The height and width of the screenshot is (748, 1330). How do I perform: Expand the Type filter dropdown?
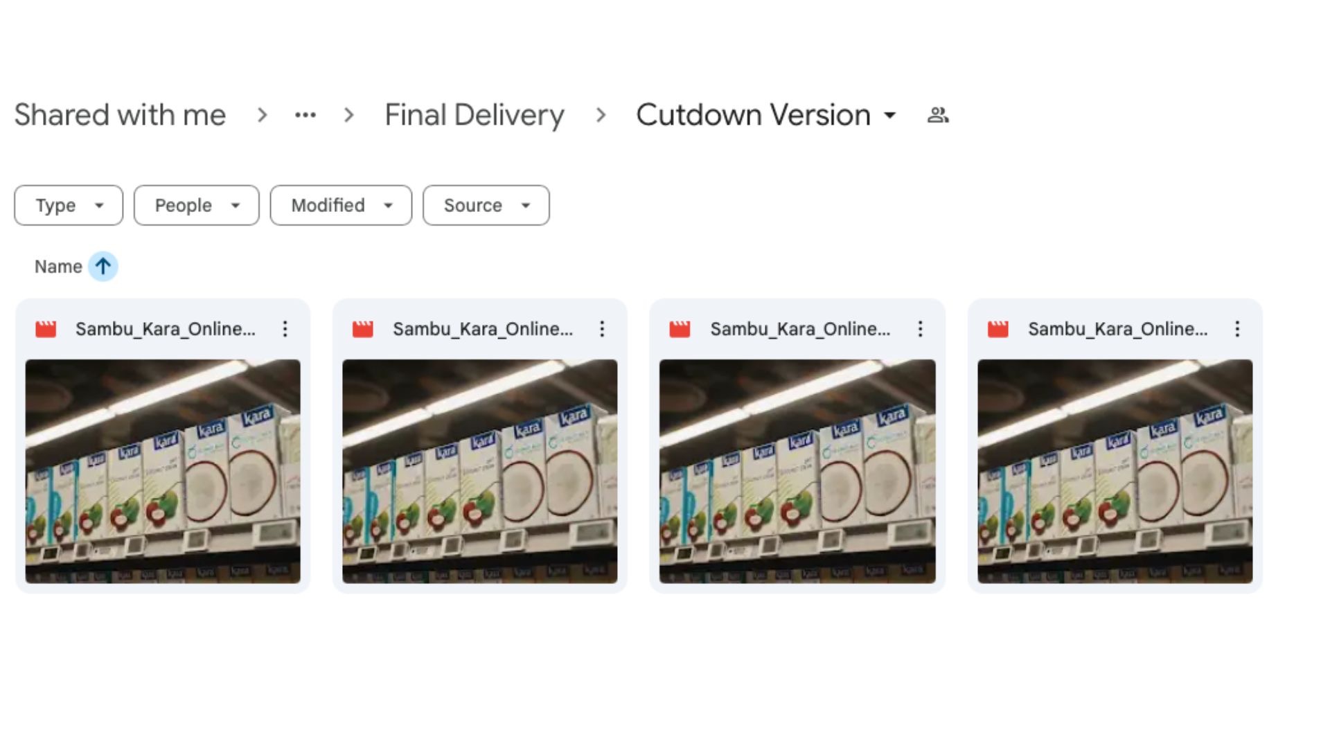[69, 205]
